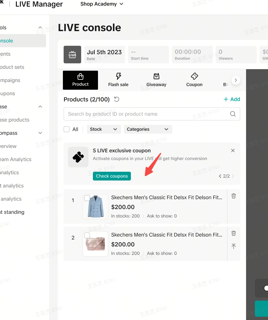Select the pink bag product checkbox
This screenshot has height=320, width=268.
pyautogui.click(x=87, y=235)
